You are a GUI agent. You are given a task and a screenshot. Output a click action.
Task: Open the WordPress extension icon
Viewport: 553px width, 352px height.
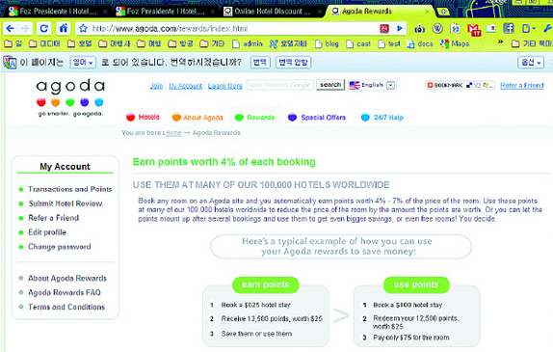[437, 28]
